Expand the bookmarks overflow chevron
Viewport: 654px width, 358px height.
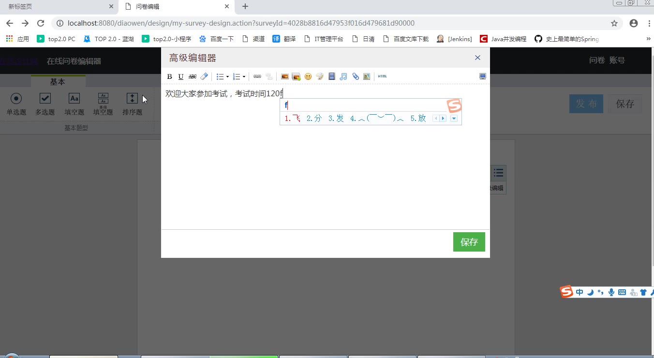tap(648, 39)
